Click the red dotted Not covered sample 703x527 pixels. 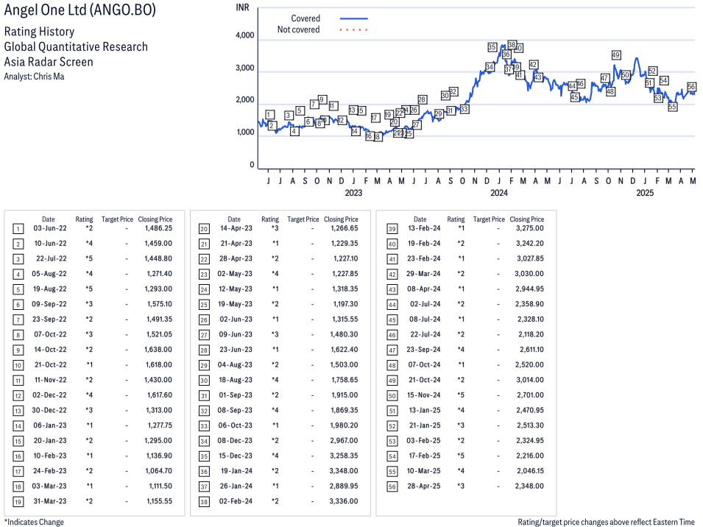[354, 30]
